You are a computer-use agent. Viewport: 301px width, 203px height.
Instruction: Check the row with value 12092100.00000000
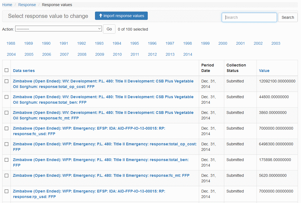[x=7, y=81]
